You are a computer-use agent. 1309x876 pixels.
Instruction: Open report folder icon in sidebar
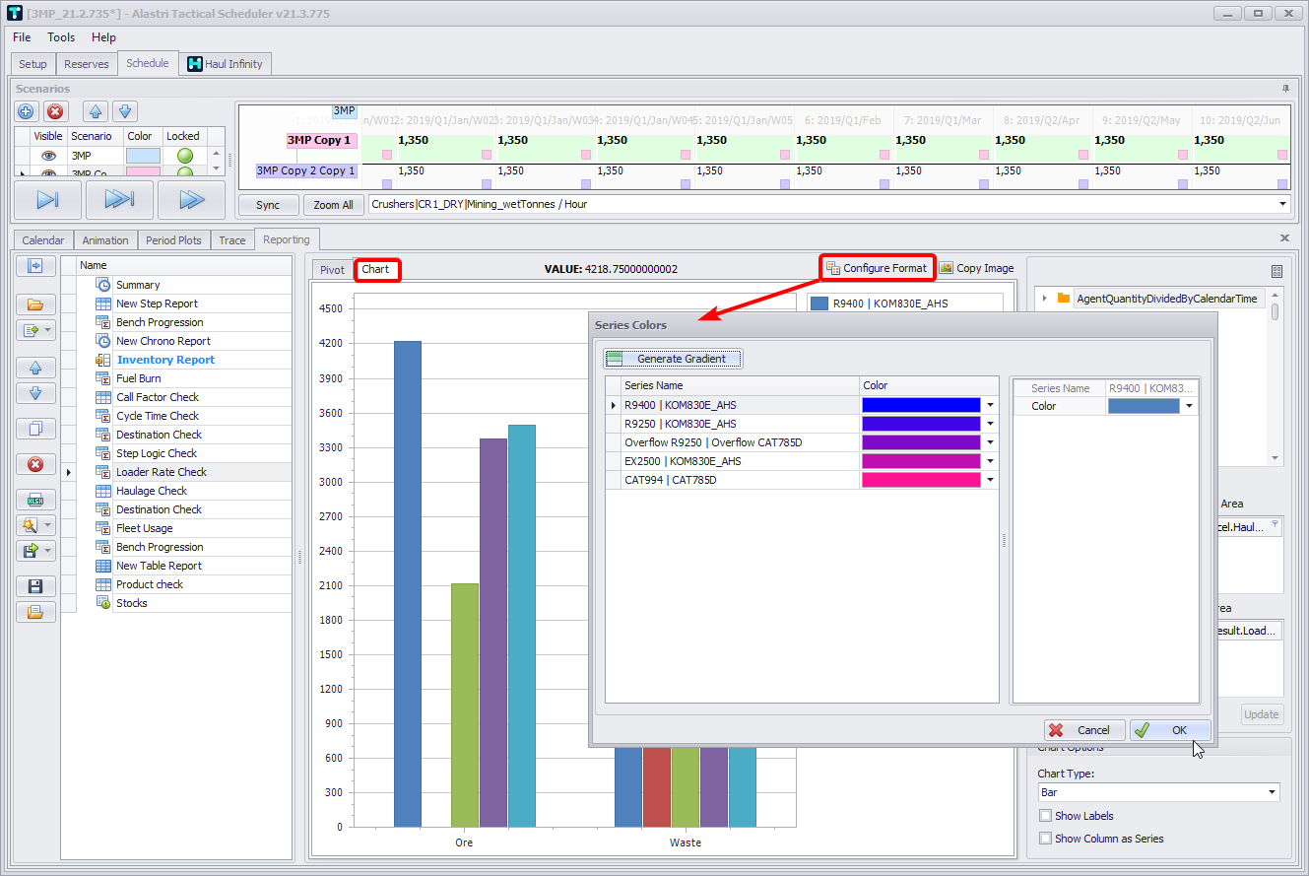pos(35,305)
